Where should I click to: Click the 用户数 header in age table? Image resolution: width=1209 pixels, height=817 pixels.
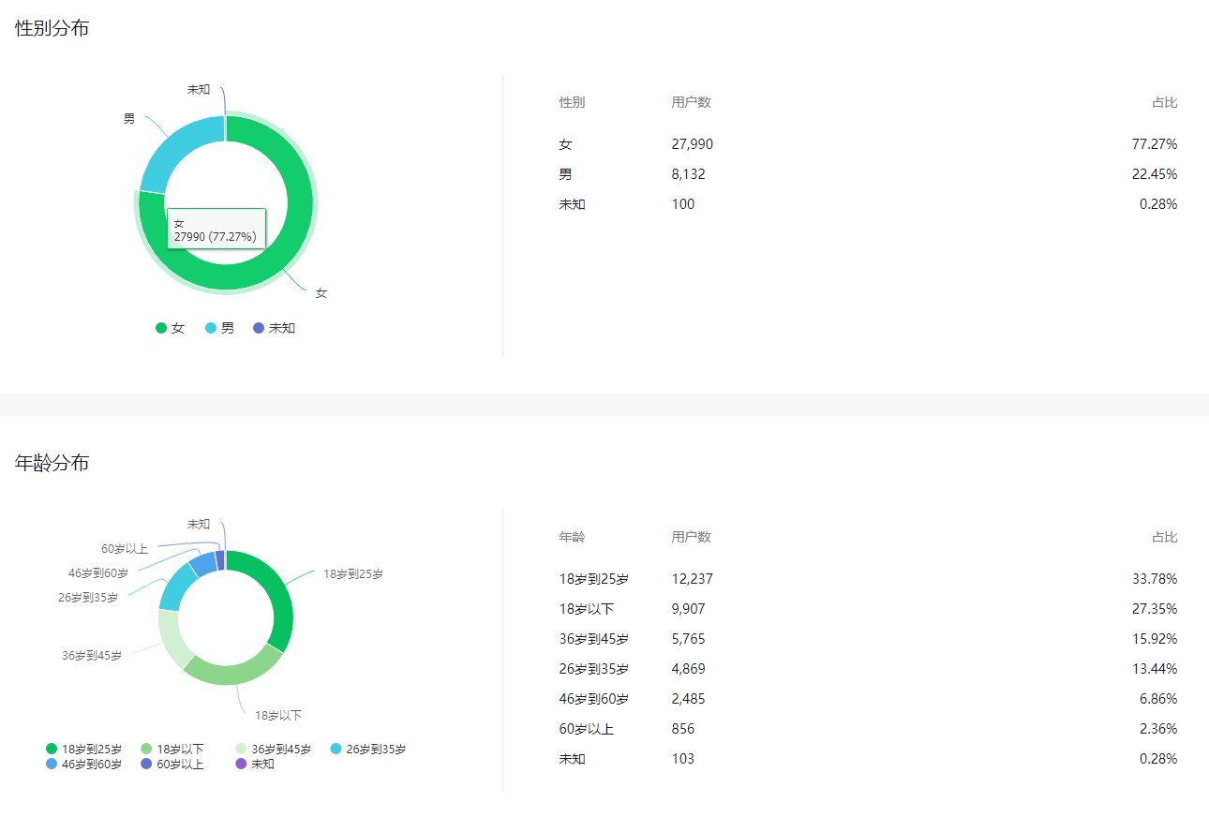tap(692, 537)
